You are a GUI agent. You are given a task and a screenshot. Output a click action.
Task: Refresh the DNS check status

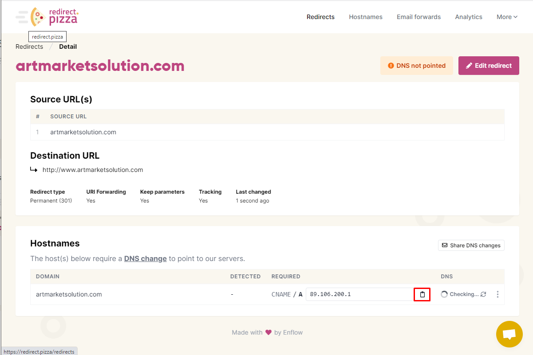pos(483,294)
